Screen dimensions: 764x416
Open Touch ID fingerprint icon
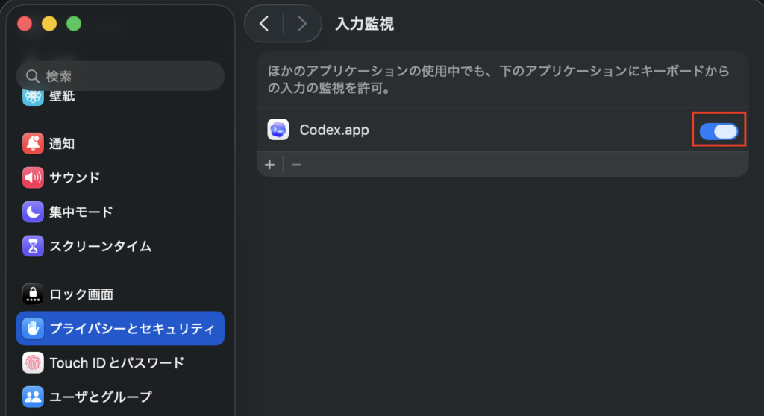[33, 362]
